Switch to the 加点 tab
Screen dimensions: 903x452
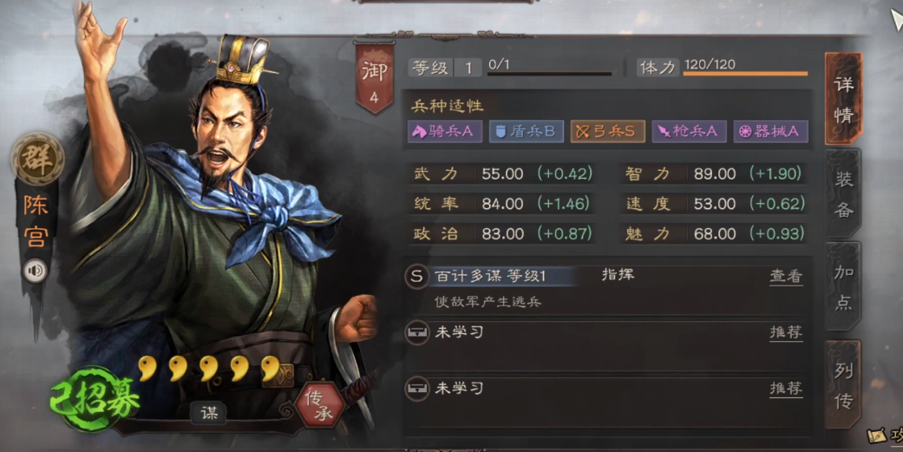coord(843,287)
